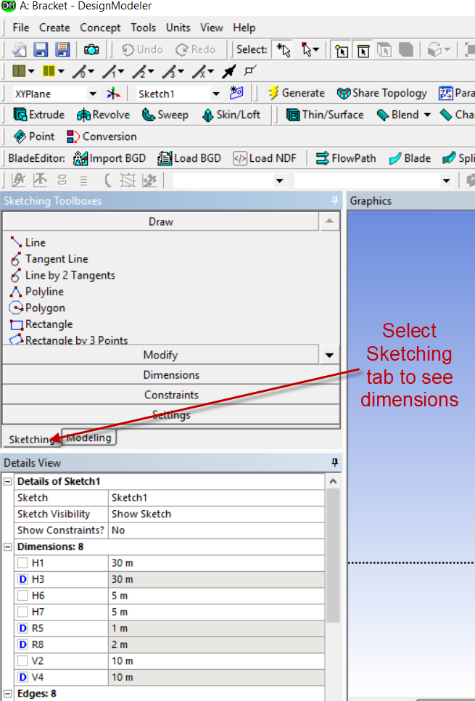Viewport: 475px width, 701px height.
Task: Click Share Topology in toolbar
Action: [381, 93]
